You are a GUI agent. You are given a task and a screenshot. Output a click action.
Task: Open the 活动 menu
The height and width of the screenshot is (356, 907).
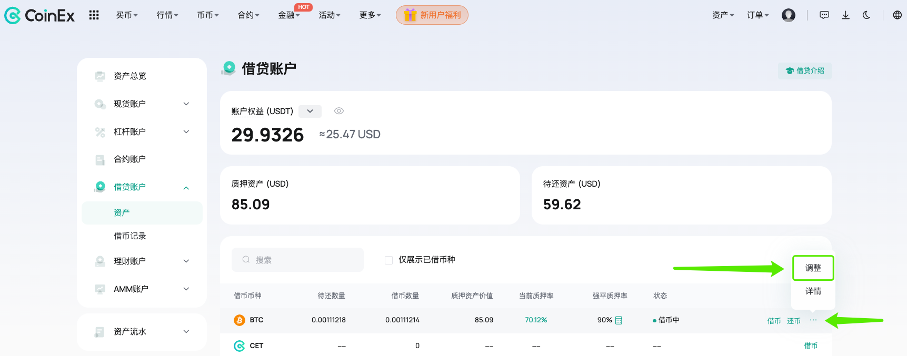pyautogui.click(x=330, y=15)
